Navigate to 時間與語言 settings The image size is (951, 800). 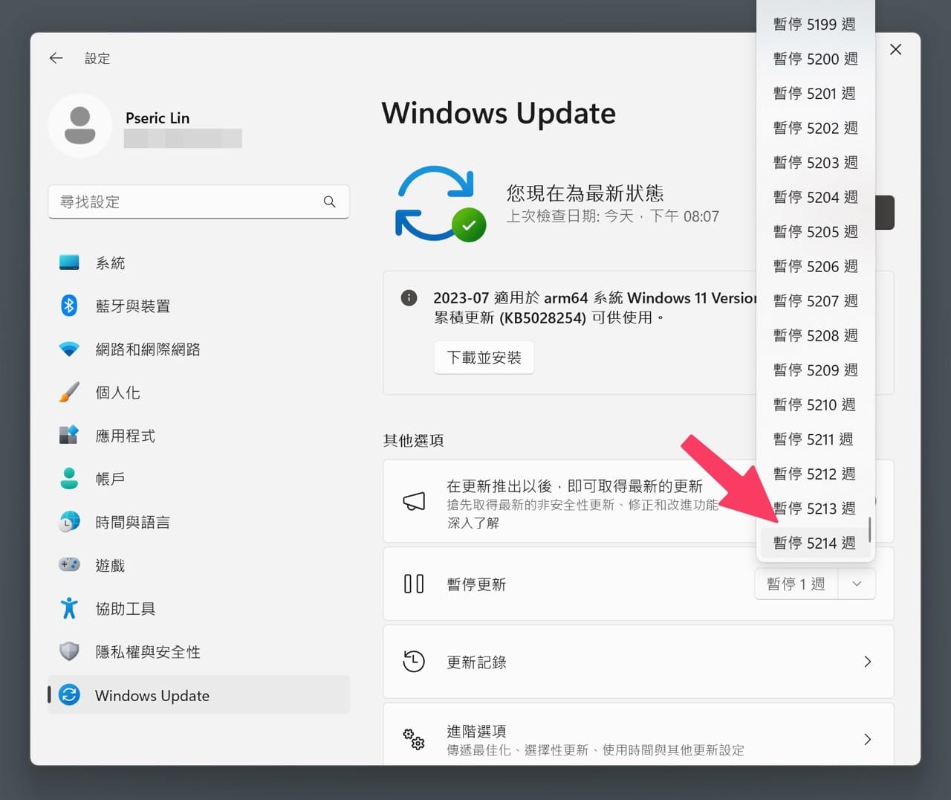coord(198,521)
